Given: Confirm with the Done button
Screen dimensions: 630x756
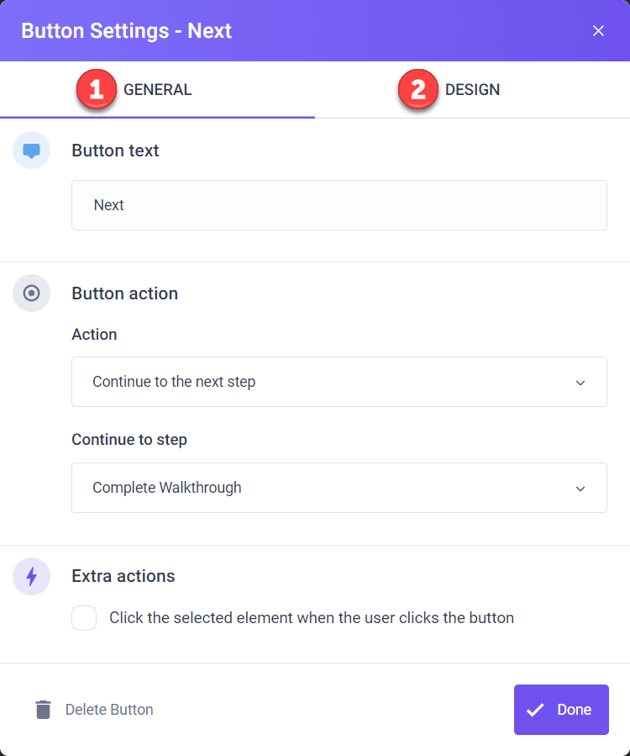Looking at the screenshot, I should coord(561,710).
